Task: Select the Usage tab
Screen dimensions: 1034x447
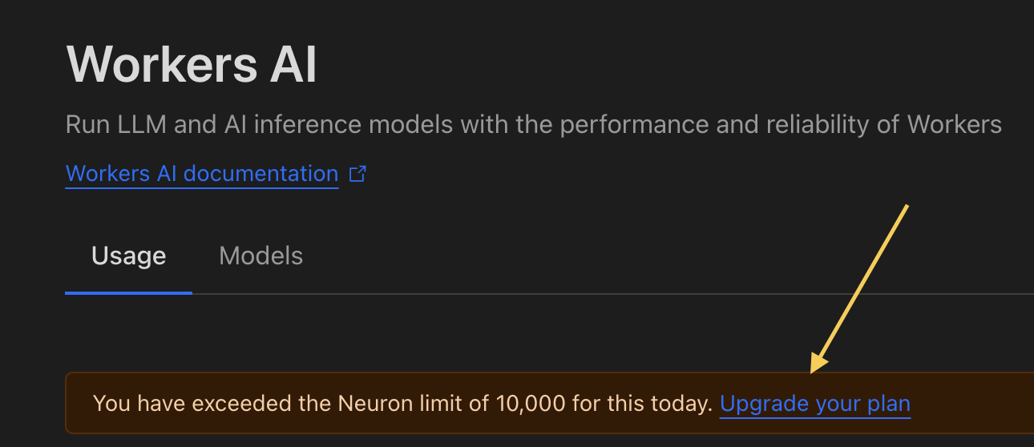Action: click(128, 256)
